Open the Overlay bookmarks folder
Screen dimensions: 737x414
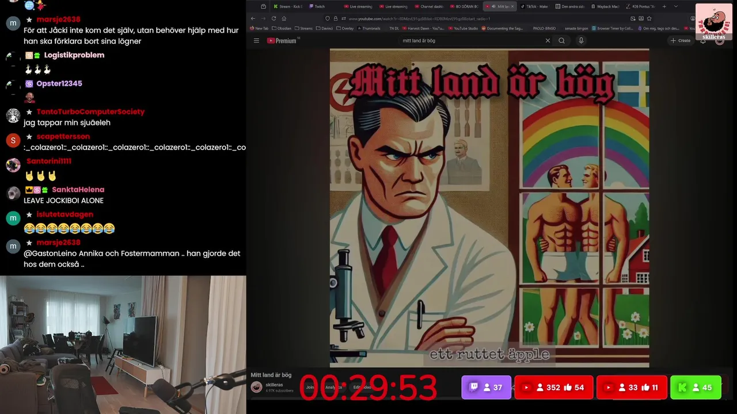(345, 28)
